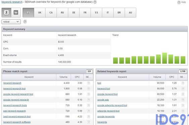Select the CA database tab
189x125 pixels.
(x=51, y=12)
